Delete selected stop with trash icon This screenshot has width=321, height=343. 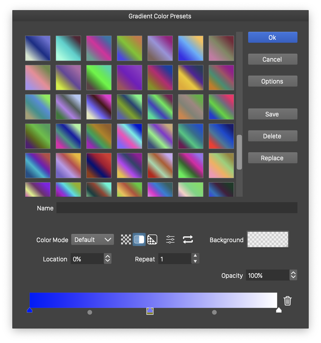[x=287, y=301]
